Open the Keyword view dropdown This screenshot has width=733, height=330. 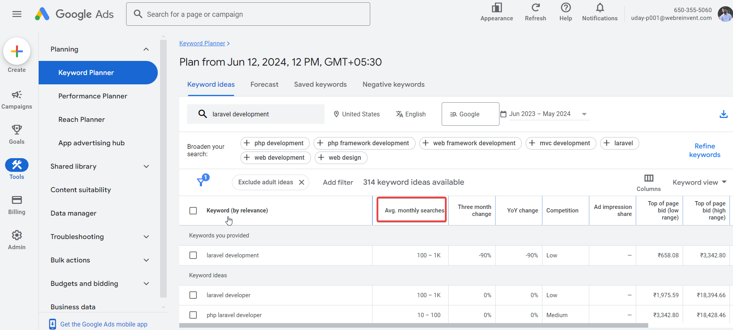pos(699,182)
